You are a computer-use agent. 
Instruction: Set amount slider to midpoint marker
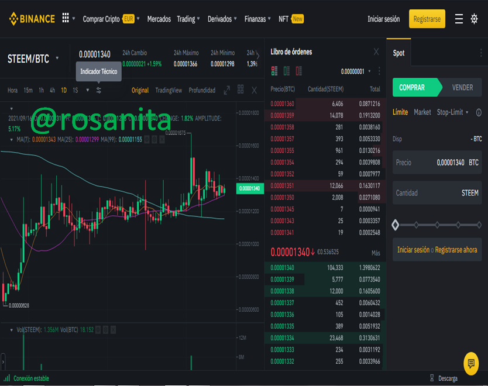click(x=437, y=225)
